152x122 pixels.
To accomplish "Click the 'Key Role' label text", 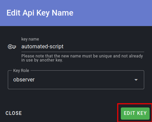I will pos(21,71).
